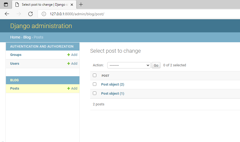Click the Django administration title
The image size is (240, 142).
[41, 26]
